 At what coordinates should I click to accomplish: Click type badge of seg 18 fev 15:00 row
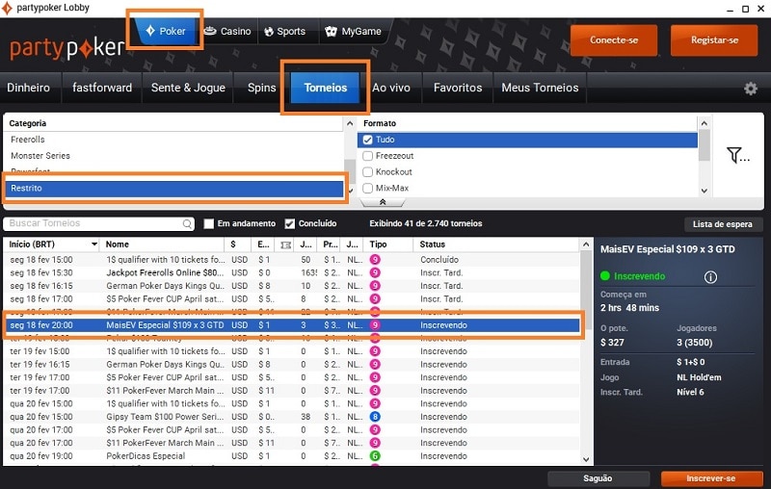coord(375,260)
